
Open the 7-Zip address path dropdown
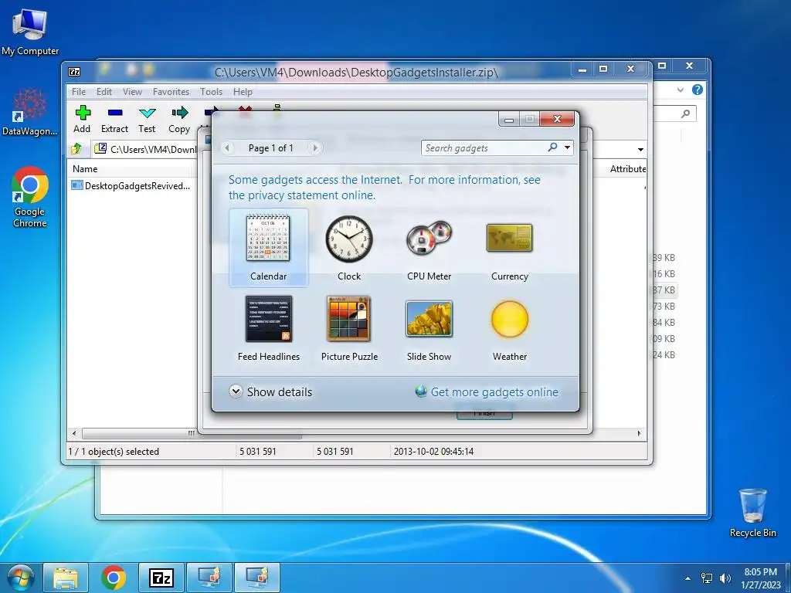tap(640, 149)
